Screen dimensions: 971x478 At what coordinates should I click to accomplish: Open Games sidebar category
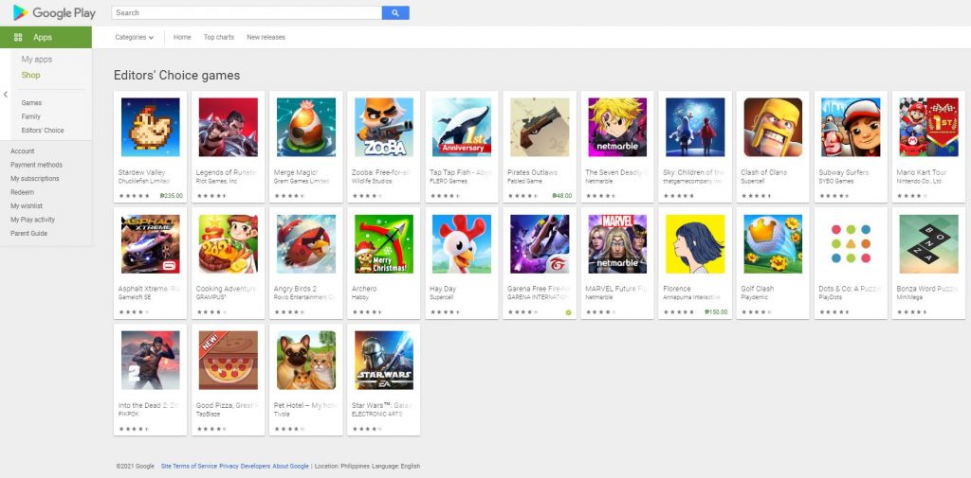[31, 103]
